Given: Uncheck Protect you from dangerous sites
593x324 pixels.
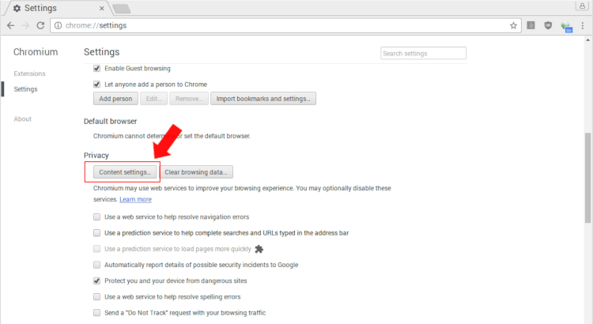Looking at the screenshot, I should [x=96, y=281].
